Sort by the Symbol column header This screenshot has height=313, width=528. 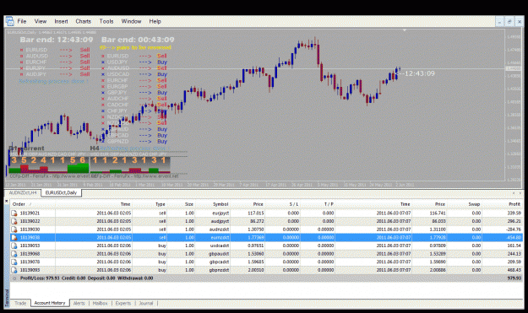point(220,204)
